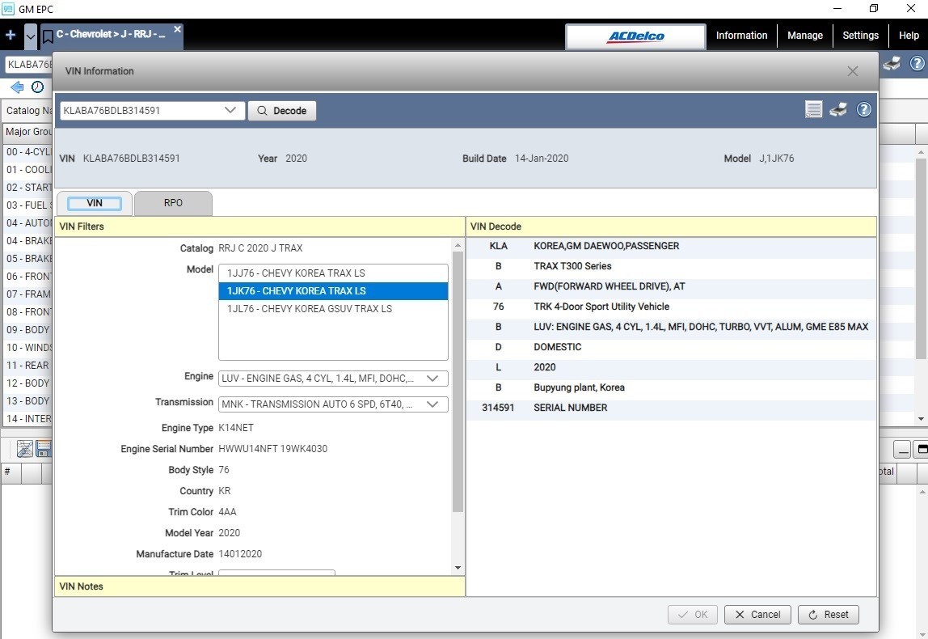
Task: Open the Settings menu
Action: point(860,36)
